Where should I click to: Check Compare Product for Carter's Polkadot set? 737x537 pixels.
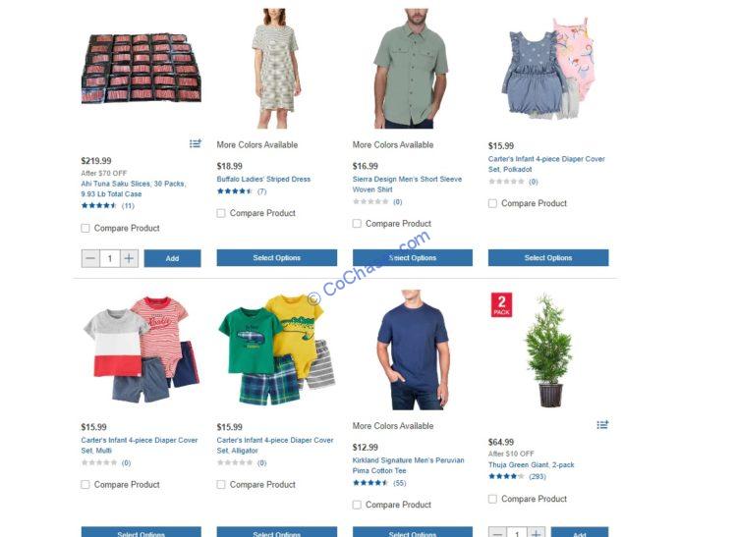[492, 203]
